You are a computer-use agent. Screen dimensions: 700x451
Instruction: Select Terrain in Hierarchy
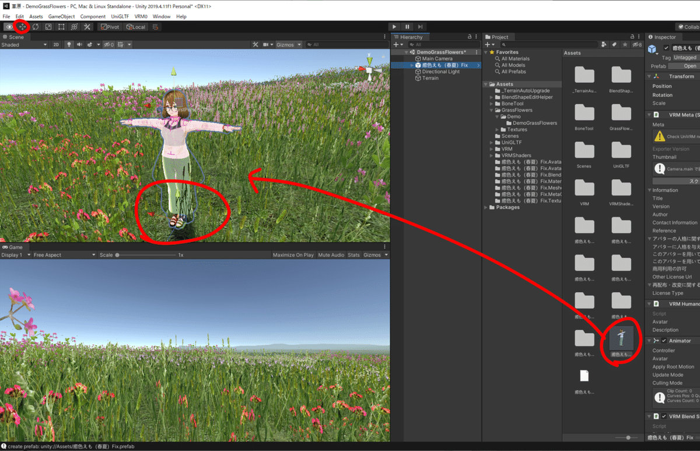tap(430, 78)
